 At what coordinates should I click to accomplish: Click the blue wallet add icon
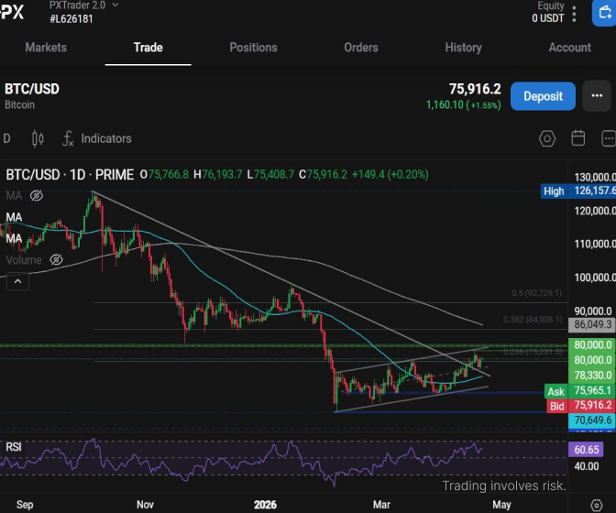pos(605,13)
